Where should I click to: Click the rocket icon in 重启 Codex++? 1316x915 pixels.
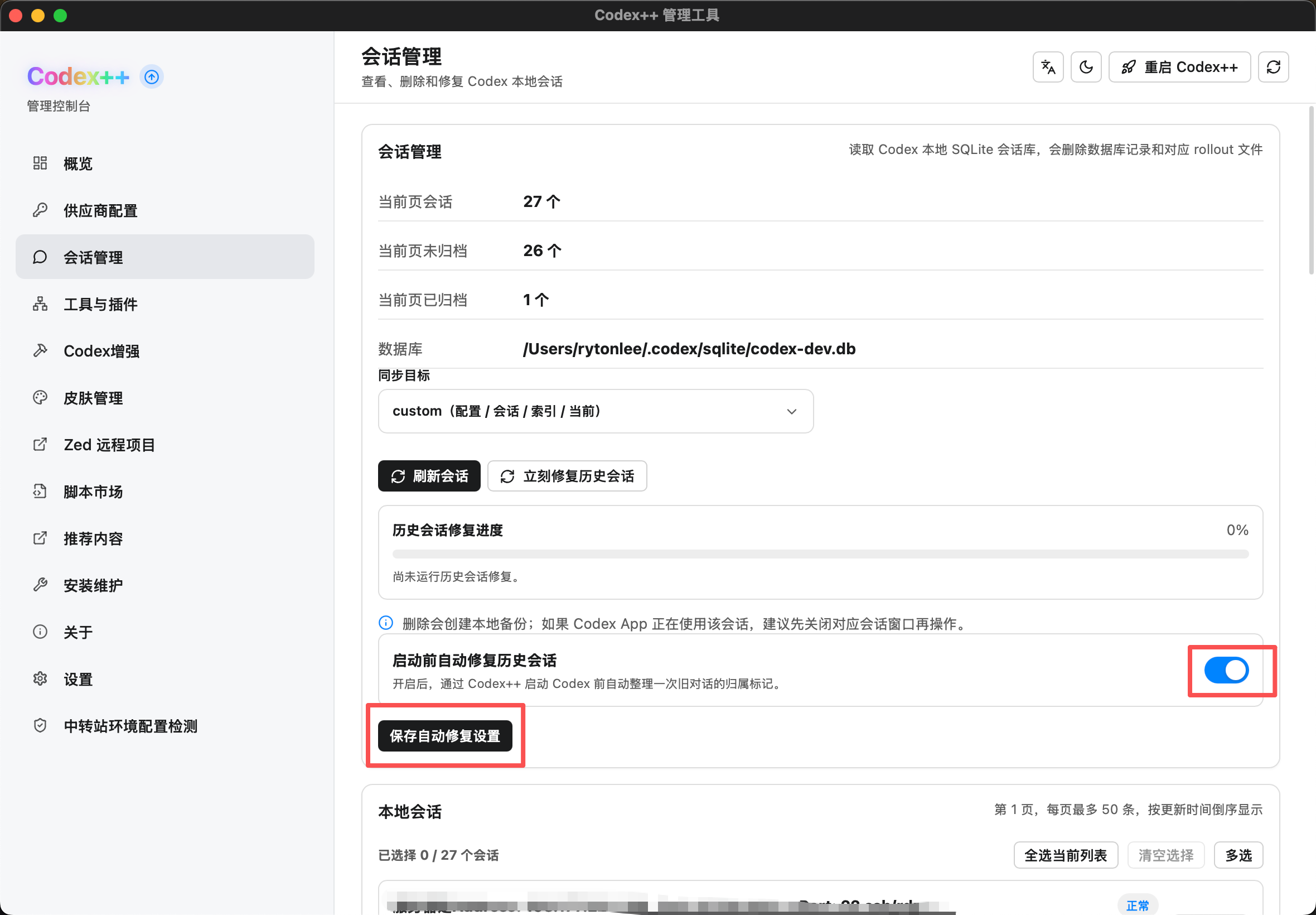pos(1128,67)
